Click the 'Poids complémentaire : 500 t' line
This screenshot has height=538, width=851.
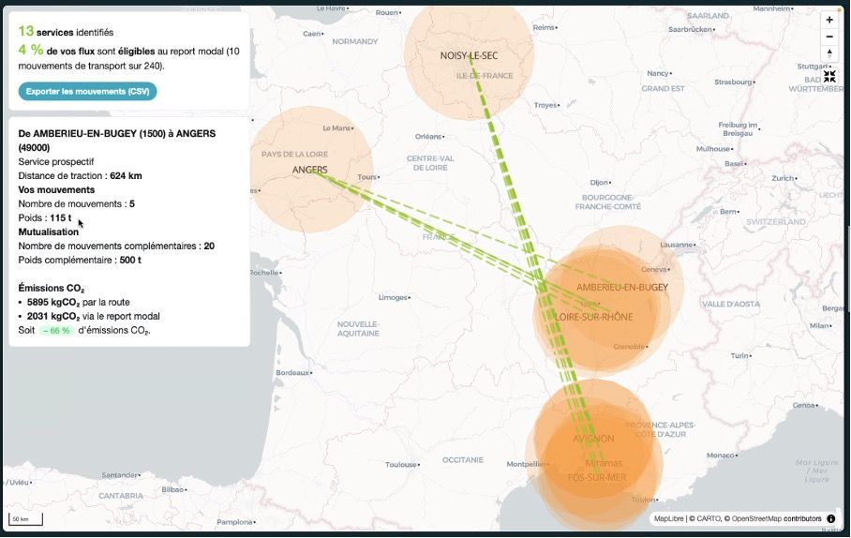[80, 260]
